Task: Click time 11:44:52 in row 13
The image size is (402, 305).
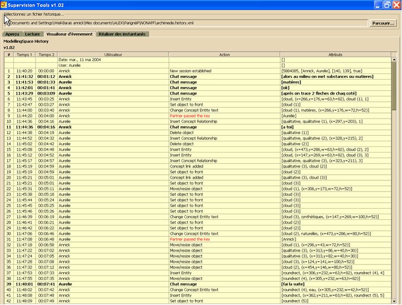Action: point(24,139)
